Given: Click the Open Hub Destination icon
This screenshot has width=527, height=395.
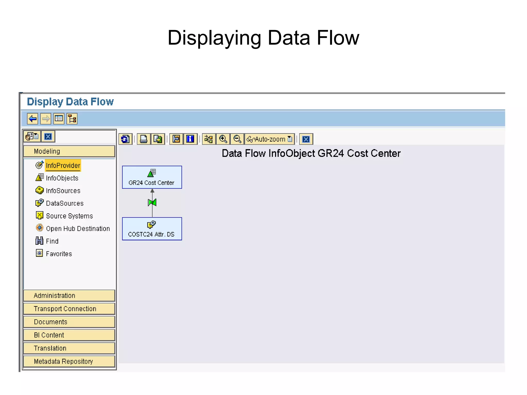Looking at the screenshot, I should point(39,228).
